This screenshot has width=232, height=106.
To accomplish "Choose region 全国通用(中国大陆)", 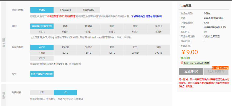I will point(42,26).
